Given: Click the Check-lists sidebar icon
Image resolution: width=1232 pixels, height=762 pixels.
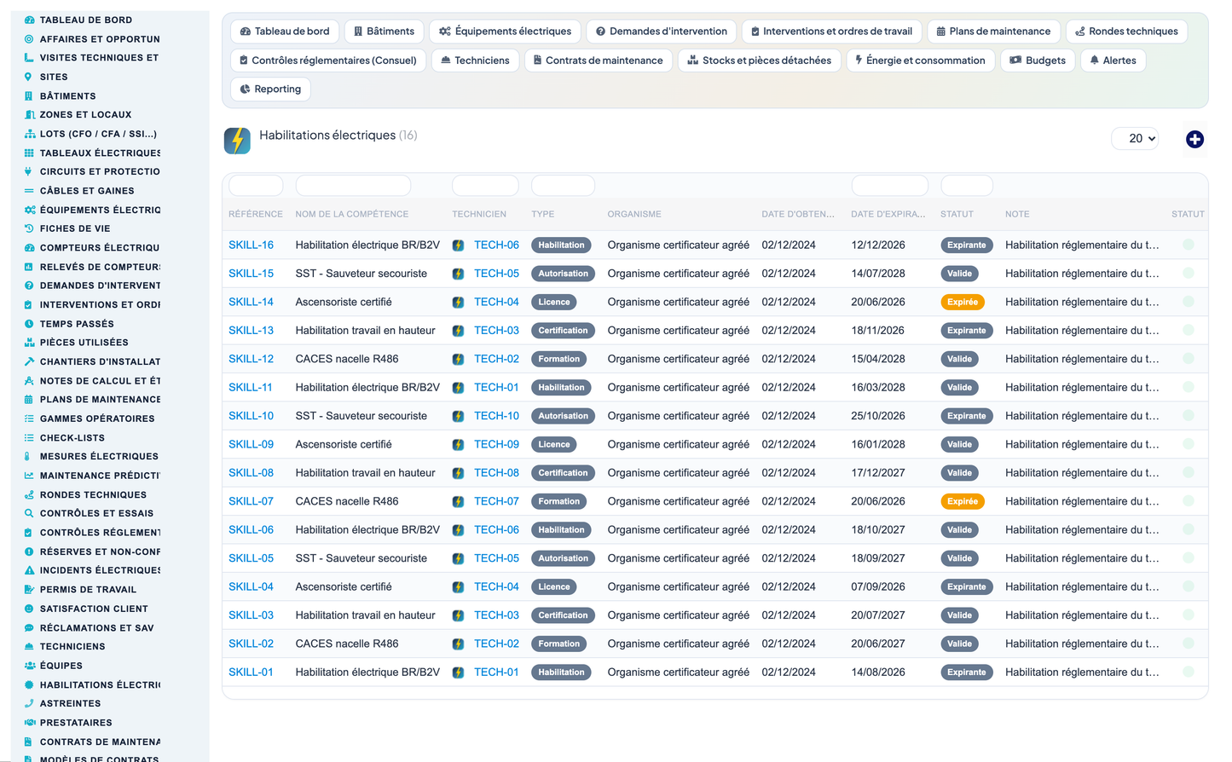Looking at the screenshot, I should [29, 437].
